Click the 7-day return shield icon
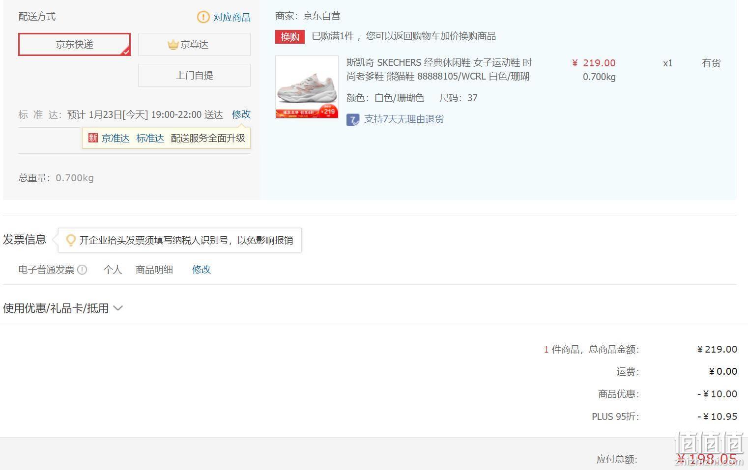Image resolution: width=748 pixels, height=470 pixels. [x=352, y=119]
